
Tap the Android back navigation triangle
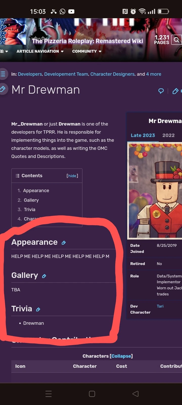click(x=135, y=394)
